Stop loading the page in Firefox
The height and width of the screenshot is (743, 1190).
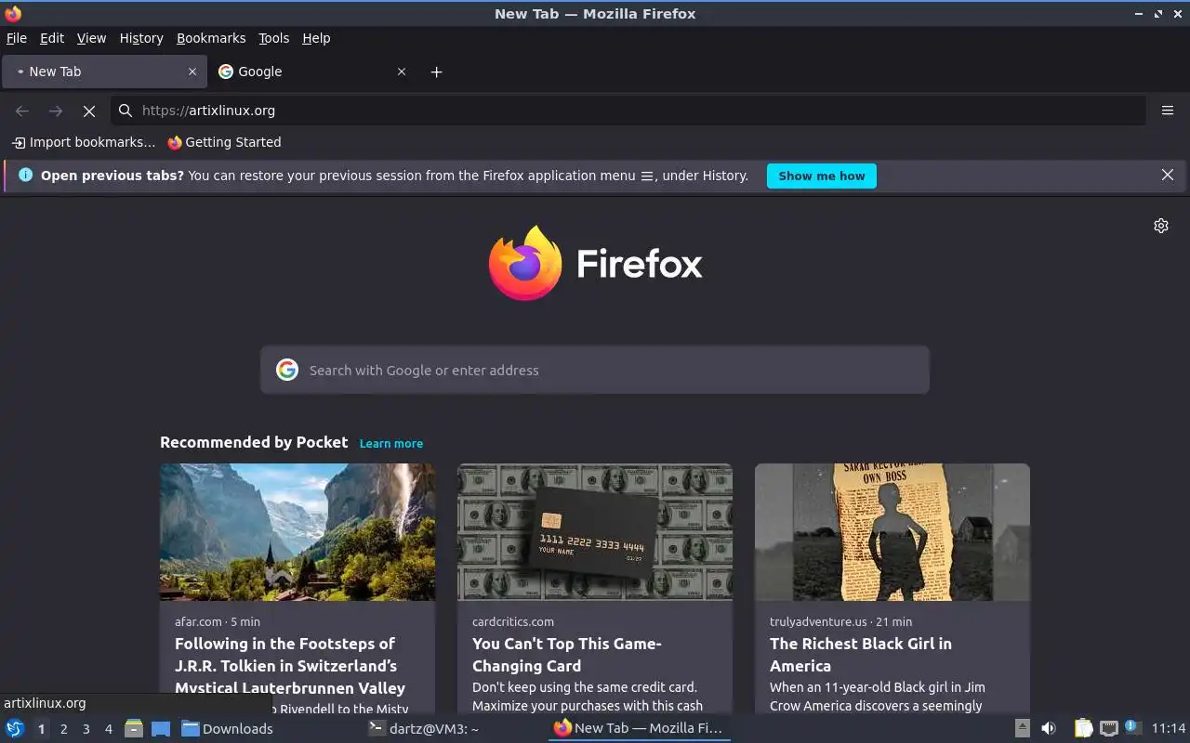[x=89, y=111]
